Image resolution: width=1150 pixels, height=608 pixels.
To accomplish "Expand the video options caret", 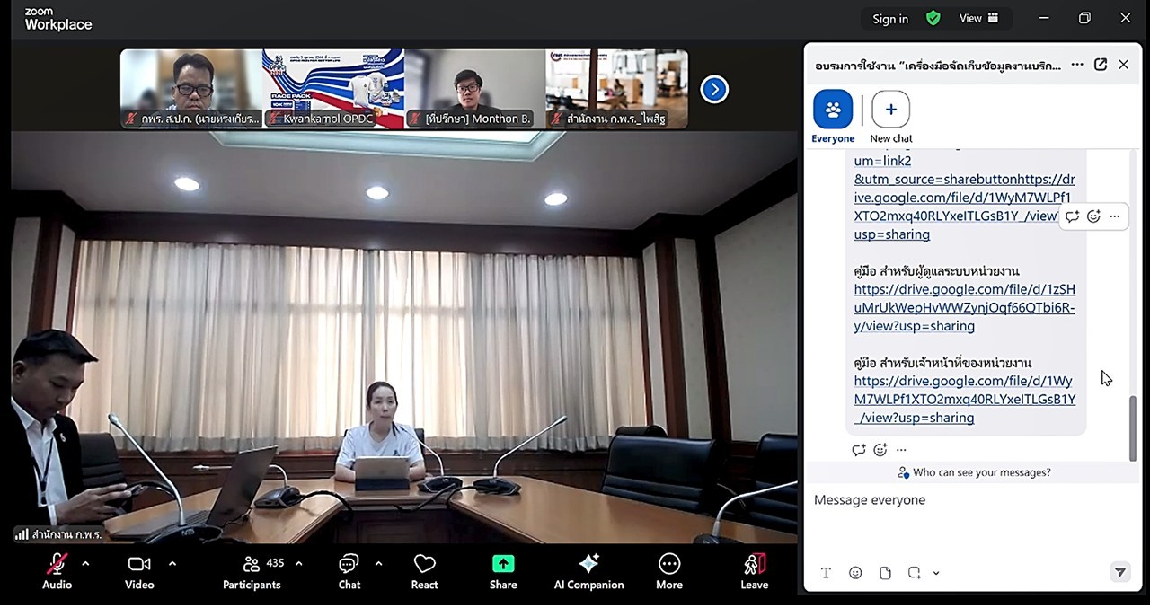I will point(172,564).
